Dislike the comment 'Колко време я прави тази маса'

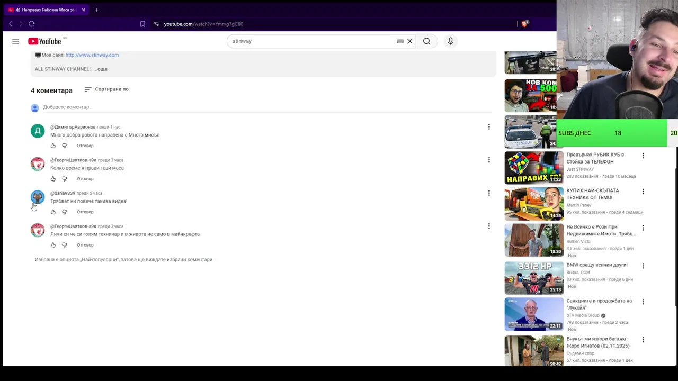[x=65, y=179]
